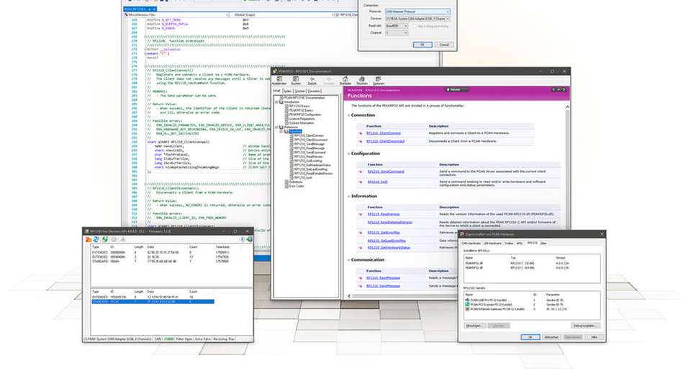
Task: Open the Protocol dropdown in Connection dialog
Action: [417, 12]
